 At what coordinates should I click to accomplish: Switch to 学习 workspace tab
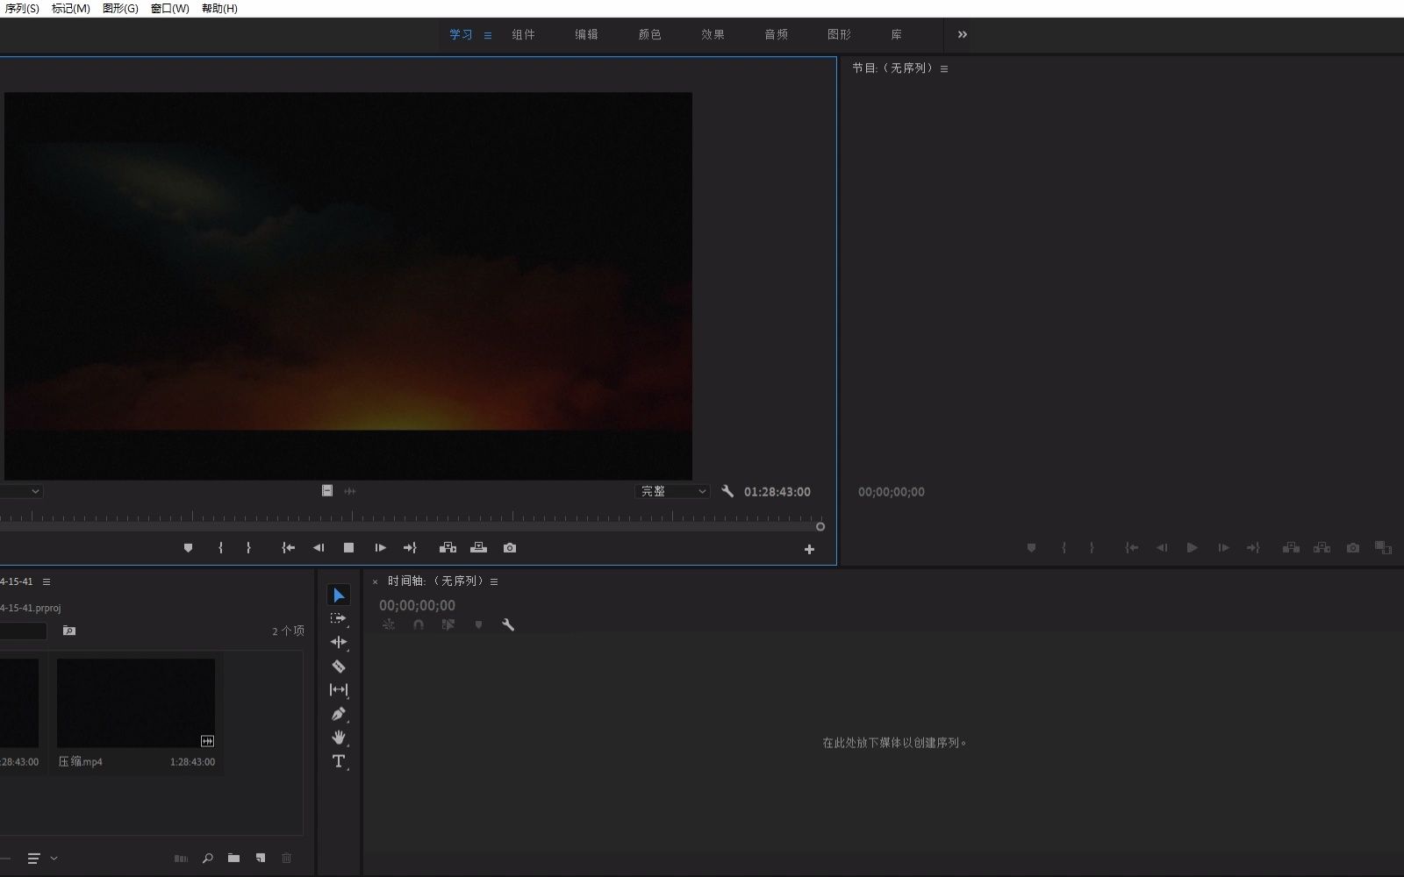coord(461,35)
